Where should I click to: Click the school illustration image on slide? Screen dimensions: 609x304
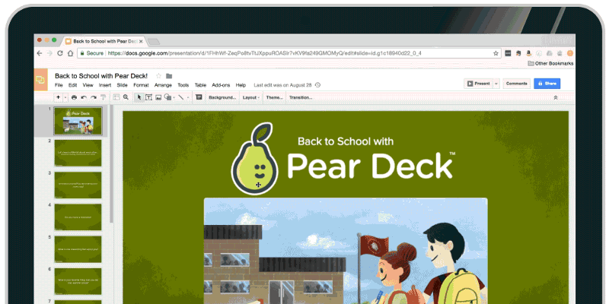346,251
